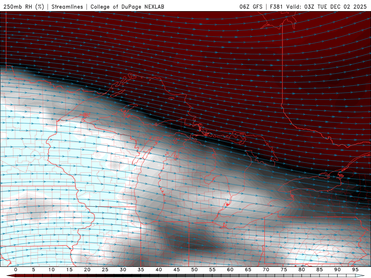Click the colorbar value label '35'
The image size is (371, 278).
coord(141,270)
